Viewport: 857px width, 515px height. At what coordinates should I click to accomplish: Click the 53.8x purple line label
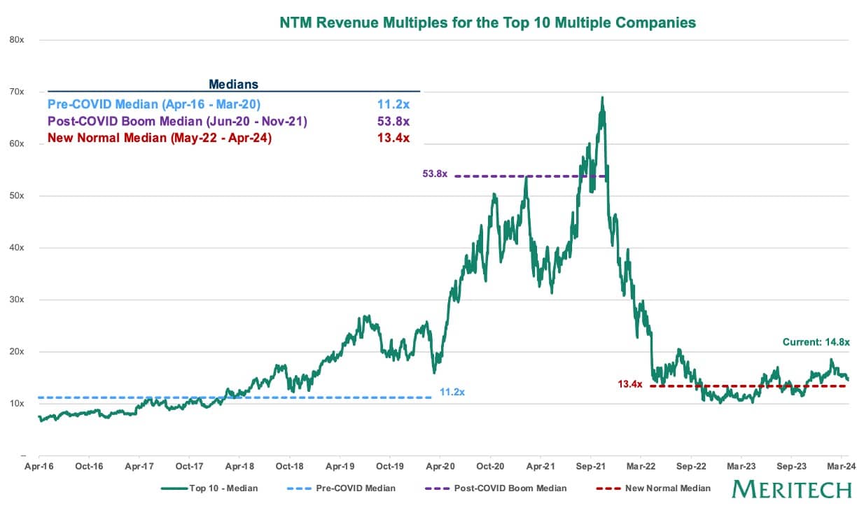(435, 174)
